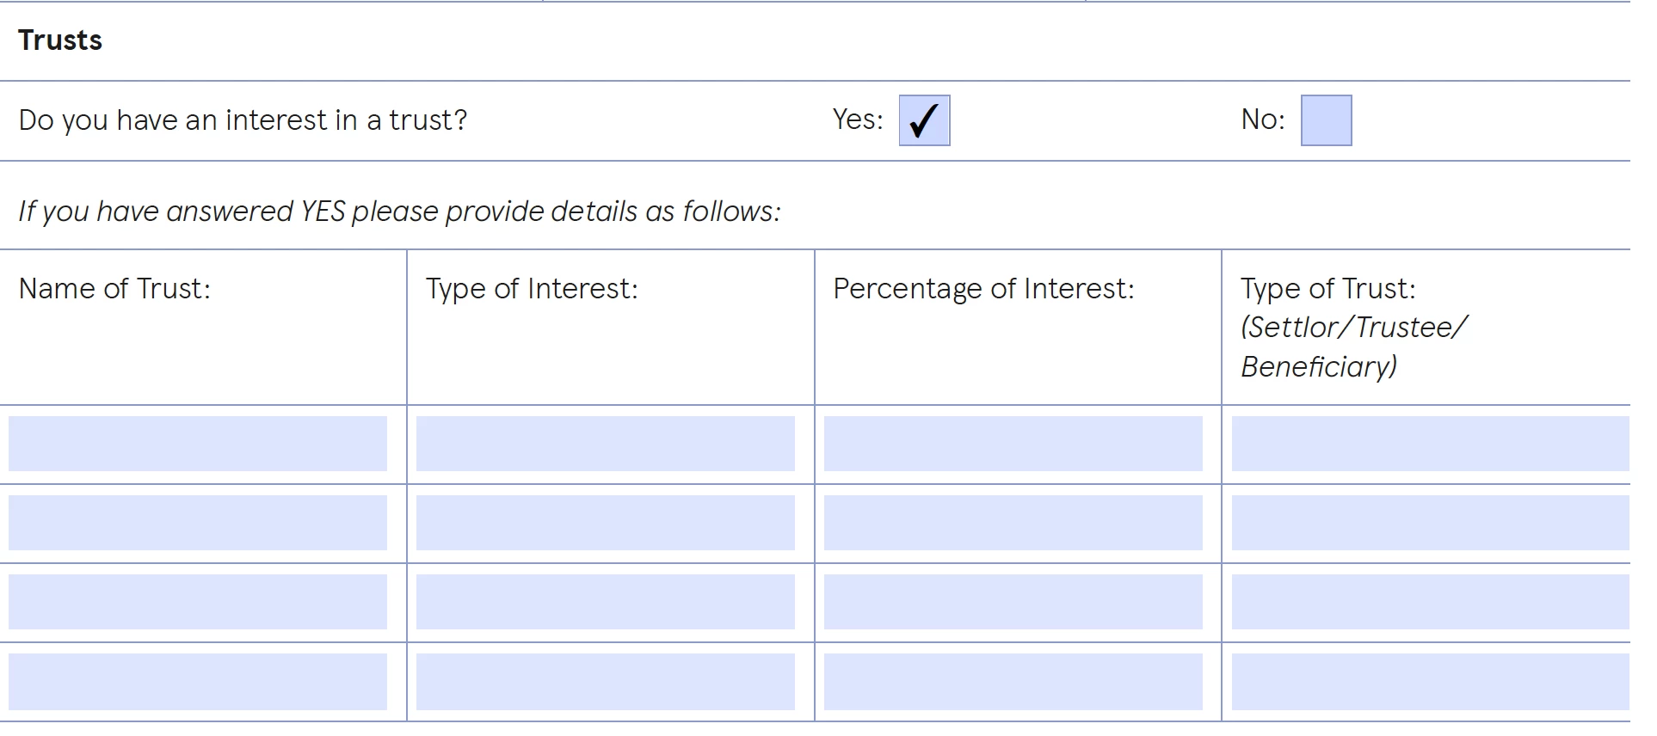Select second row Type of Trust field

click(x=1430, y=523)
